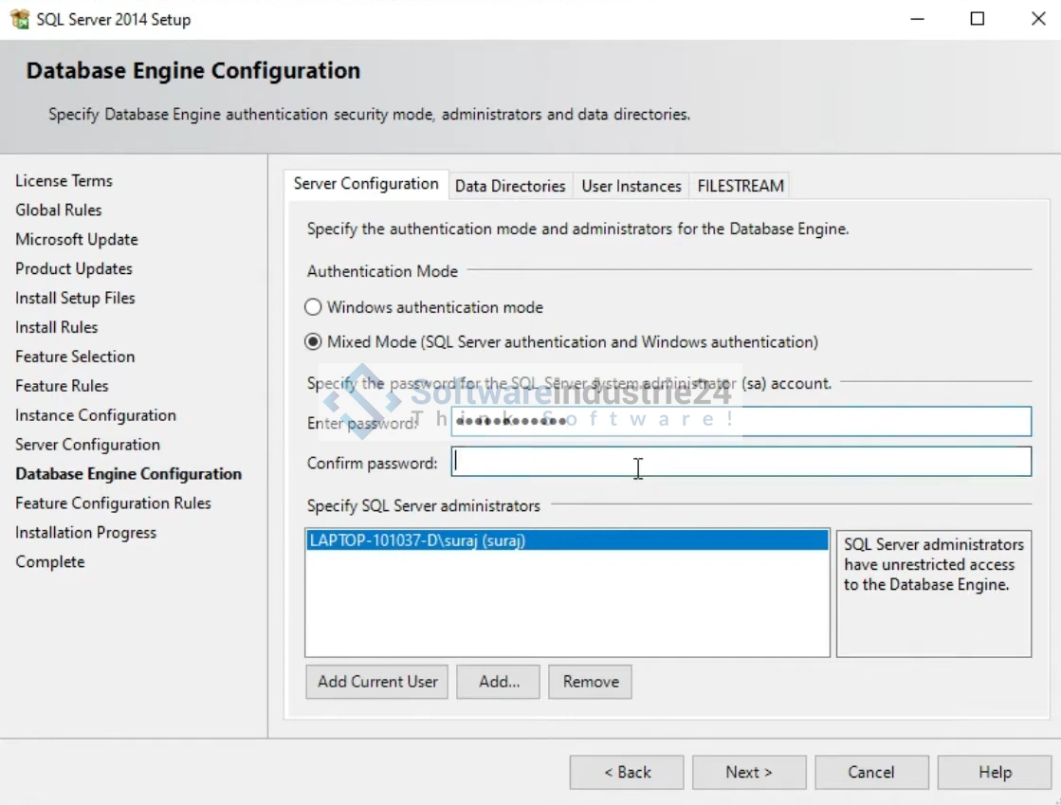
Task: Maximize the setup window
Action: [x=978, y=19]
